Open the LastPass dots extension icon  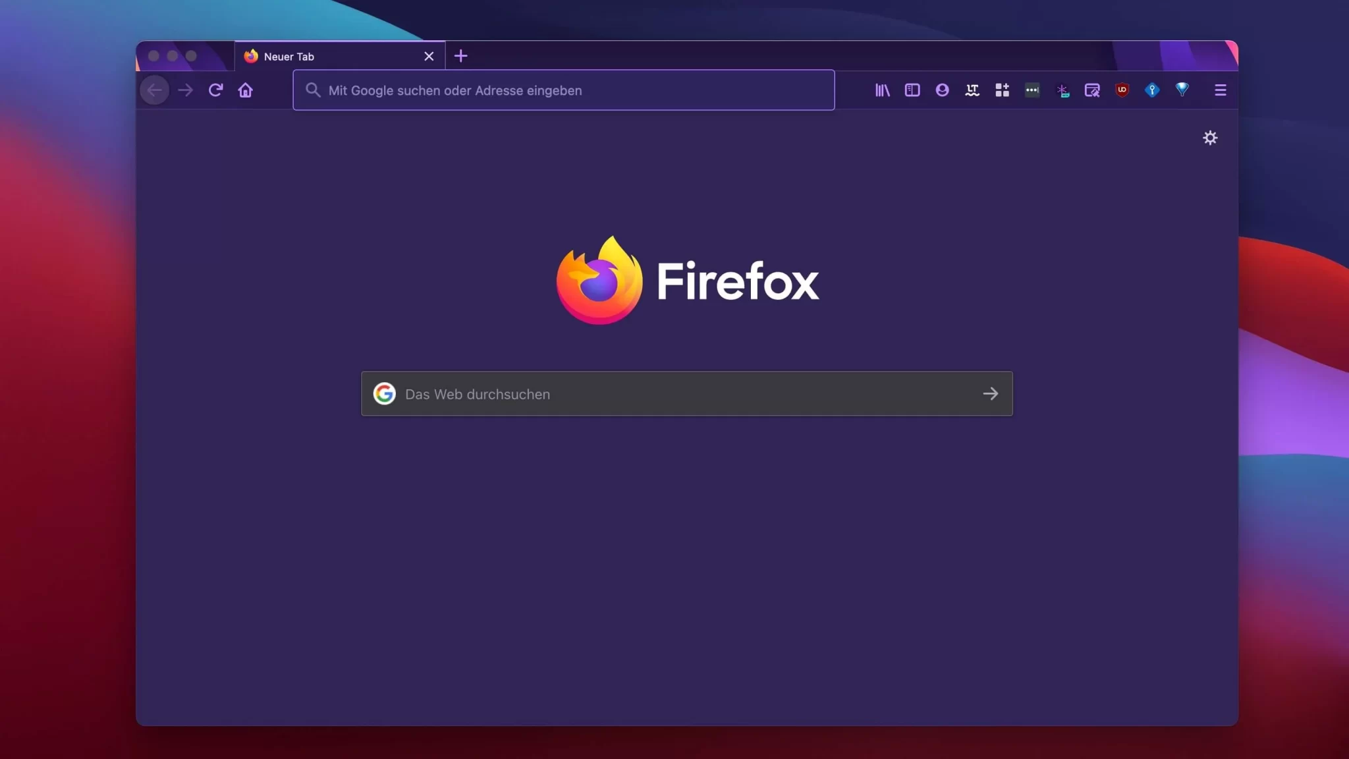pos(1032,90)
